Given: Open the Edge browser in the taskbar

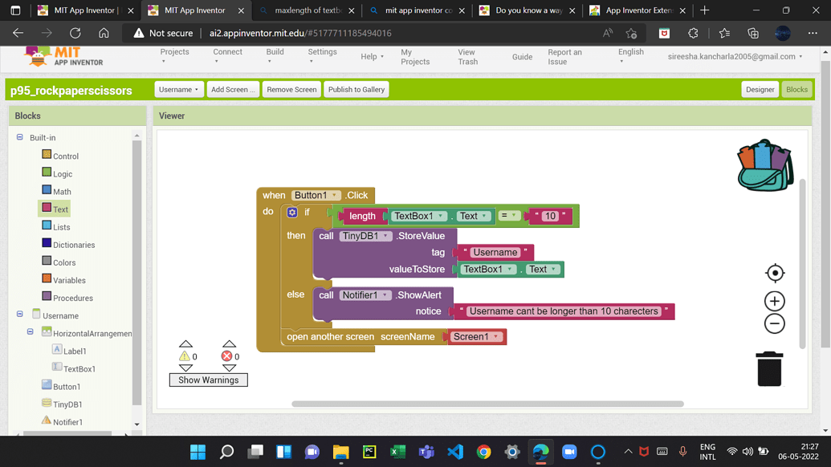Looking at the screenshot, I should point(540,452).
